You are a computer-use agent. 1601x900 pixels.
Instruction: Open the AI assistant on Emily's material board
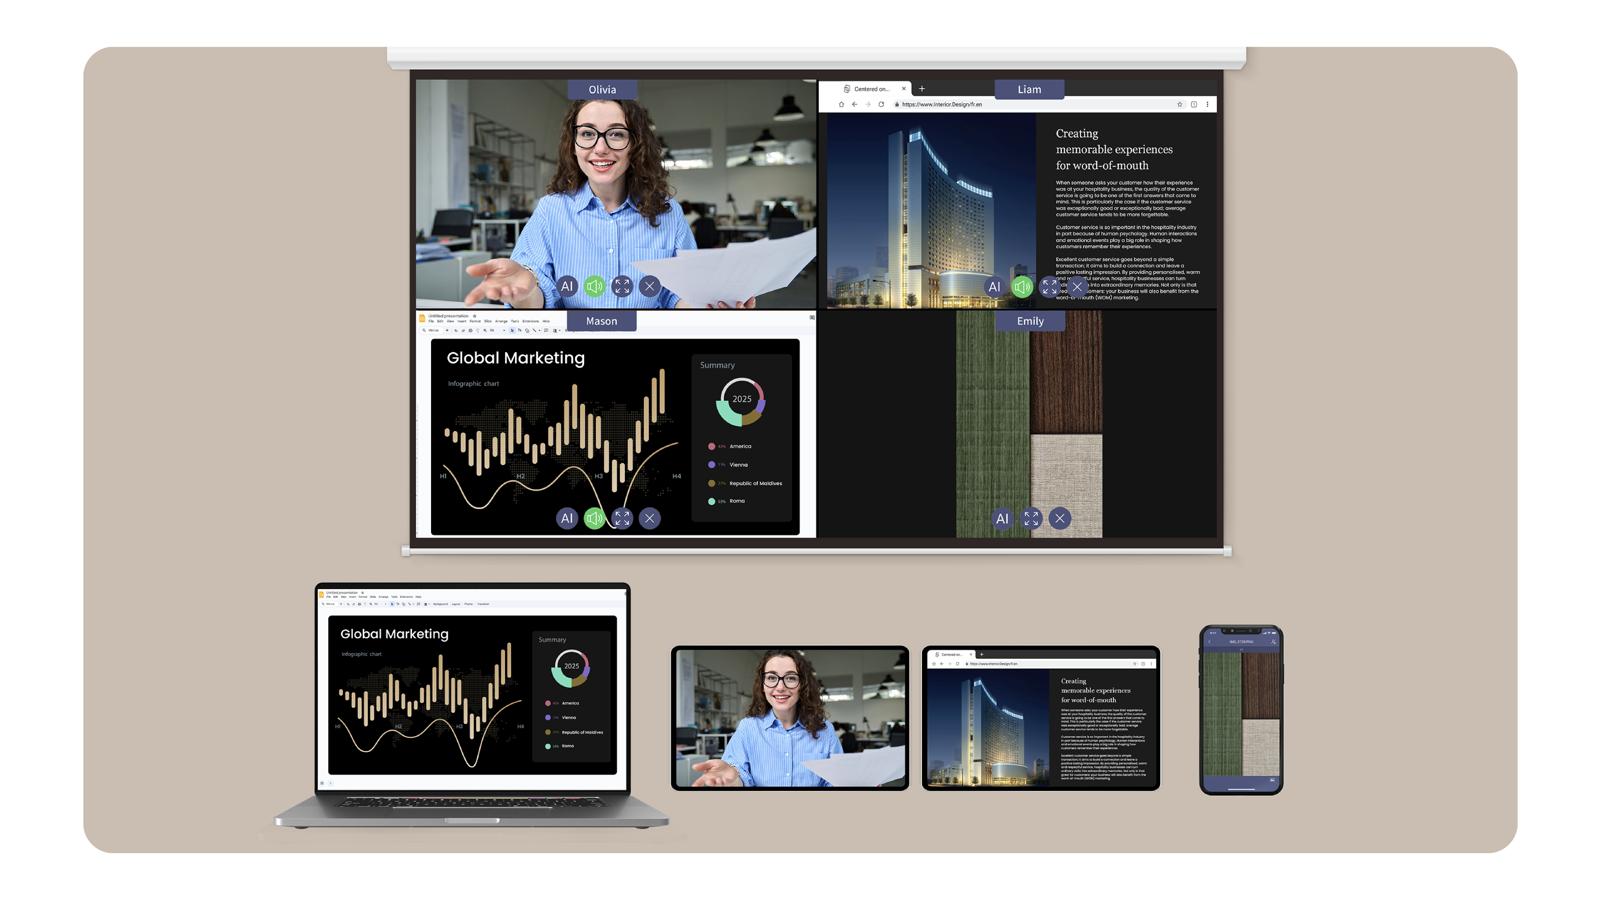[x=1002, y=519]
